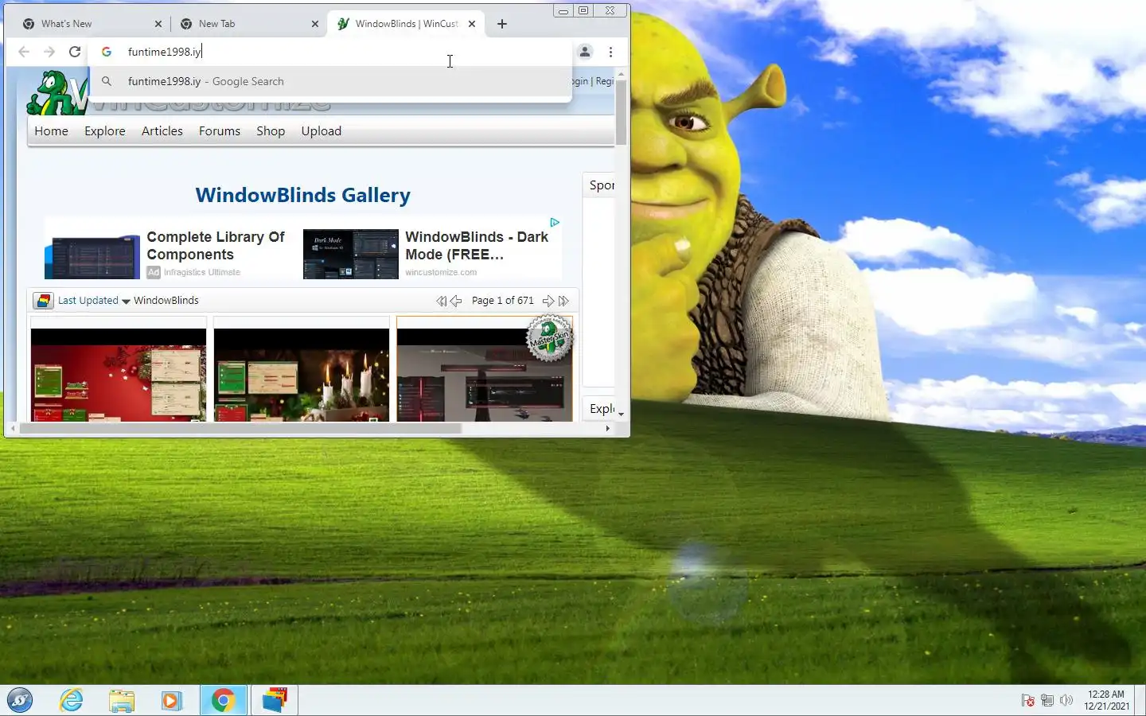This screenshot has width=1146, height=716.
Task: Open the Shop menu item
Action: (271, 131)
